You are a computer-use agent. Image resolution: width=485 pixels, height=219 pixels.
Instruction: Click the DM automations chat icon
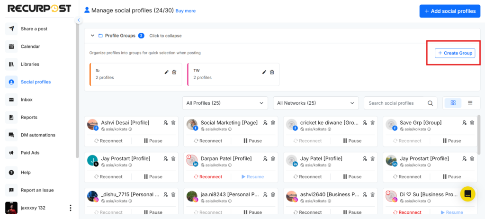[11, 135]
